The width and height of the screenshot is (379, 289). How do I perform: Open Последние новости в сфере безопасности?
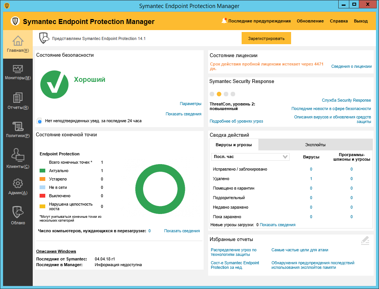[x=331, y=109]
